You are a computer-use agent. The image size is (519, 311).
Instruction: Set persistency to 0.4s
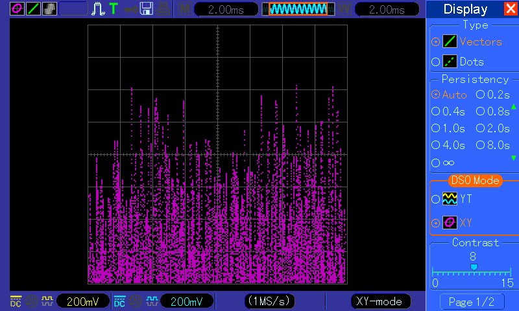click(x=435, y=111)
